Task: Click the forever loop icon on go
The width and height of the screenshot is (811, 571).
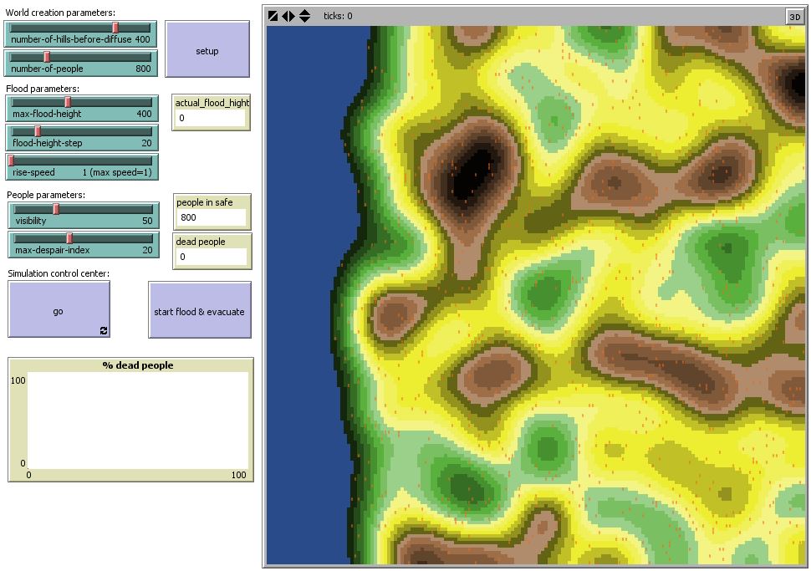Action: coord(104,331)
